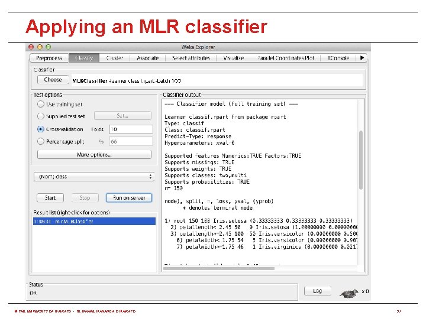Select the Use training set option
426x319 pixels.
click(60, 104)
